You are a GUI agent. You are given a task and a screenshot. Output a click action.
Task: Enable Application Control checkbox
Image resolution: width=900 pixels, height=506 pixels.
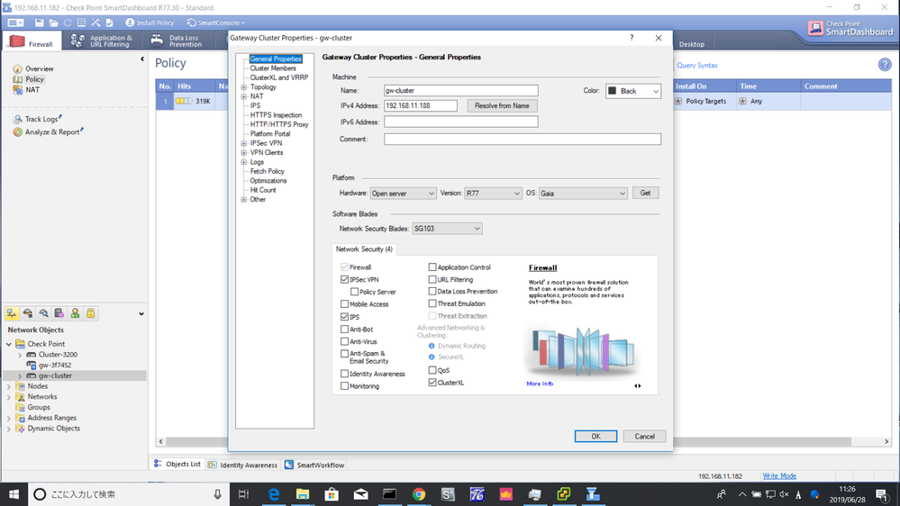coord(432,267)
